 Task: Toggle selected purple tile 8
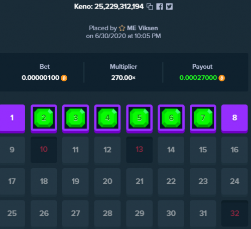(234, 119)
